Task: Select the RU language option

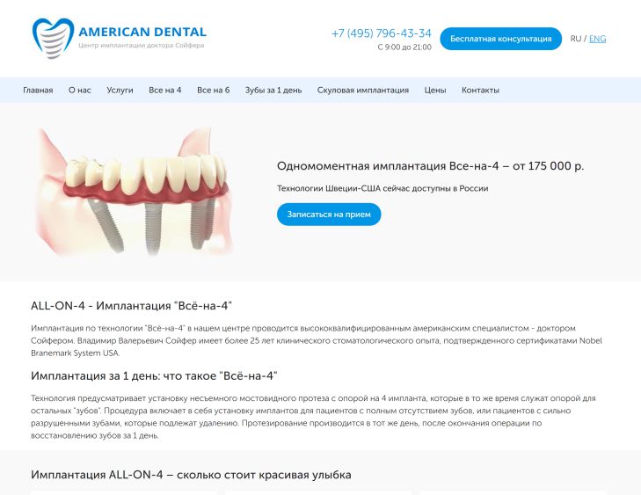Action: pos(576,39)
